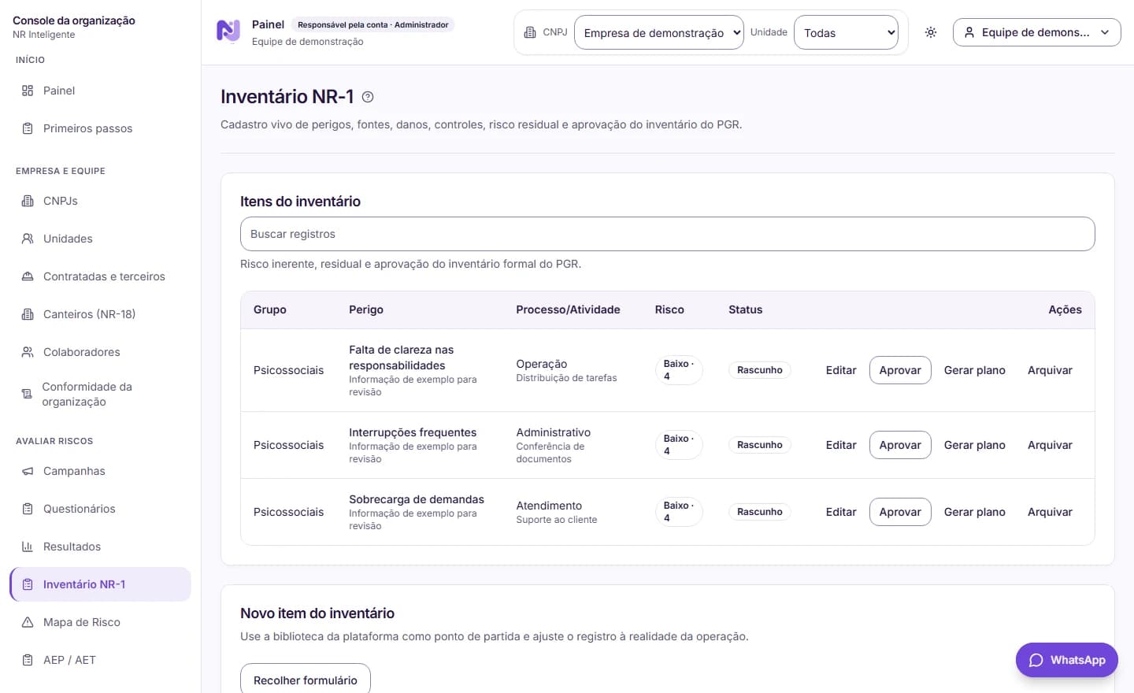Viewport: 1134px width, 693px height.
Task: Click the Painel dashboard icon in sidebar
Action: click(x=28, y=91)
